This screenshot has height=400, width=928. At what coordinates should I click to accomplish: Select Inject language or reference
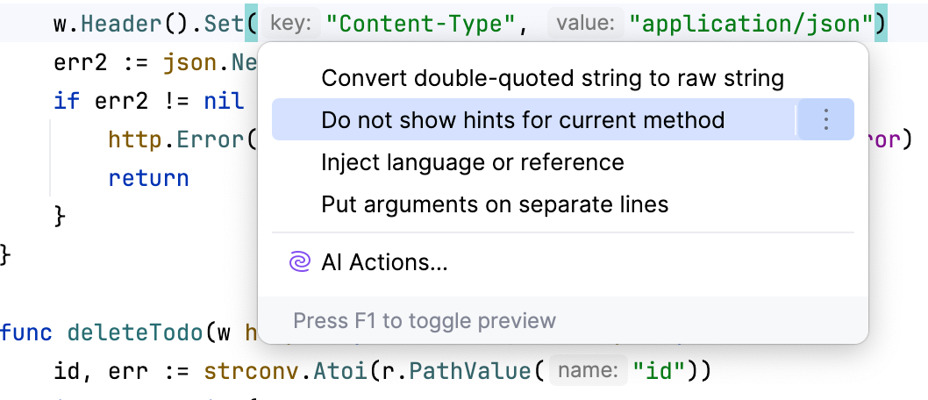click(x=473, y=162)
